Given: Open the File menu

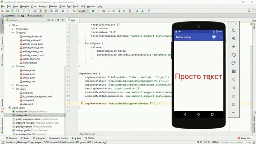Looking at the screenshot, I should [3, 6].
